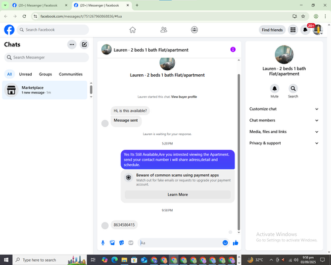Image resolution: width=331 pixels, height=265 pixels.
Task: Open the Facebook menu grid icon
Action: click(293, 30)
